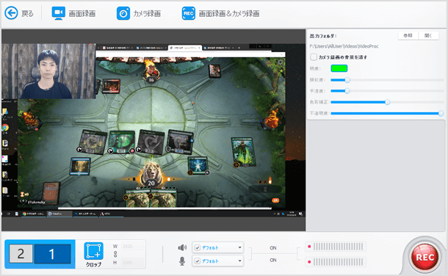Click the speaker audio icon
Image resolution: width=448 pixels, height=276 pixels.
point(182,247)
